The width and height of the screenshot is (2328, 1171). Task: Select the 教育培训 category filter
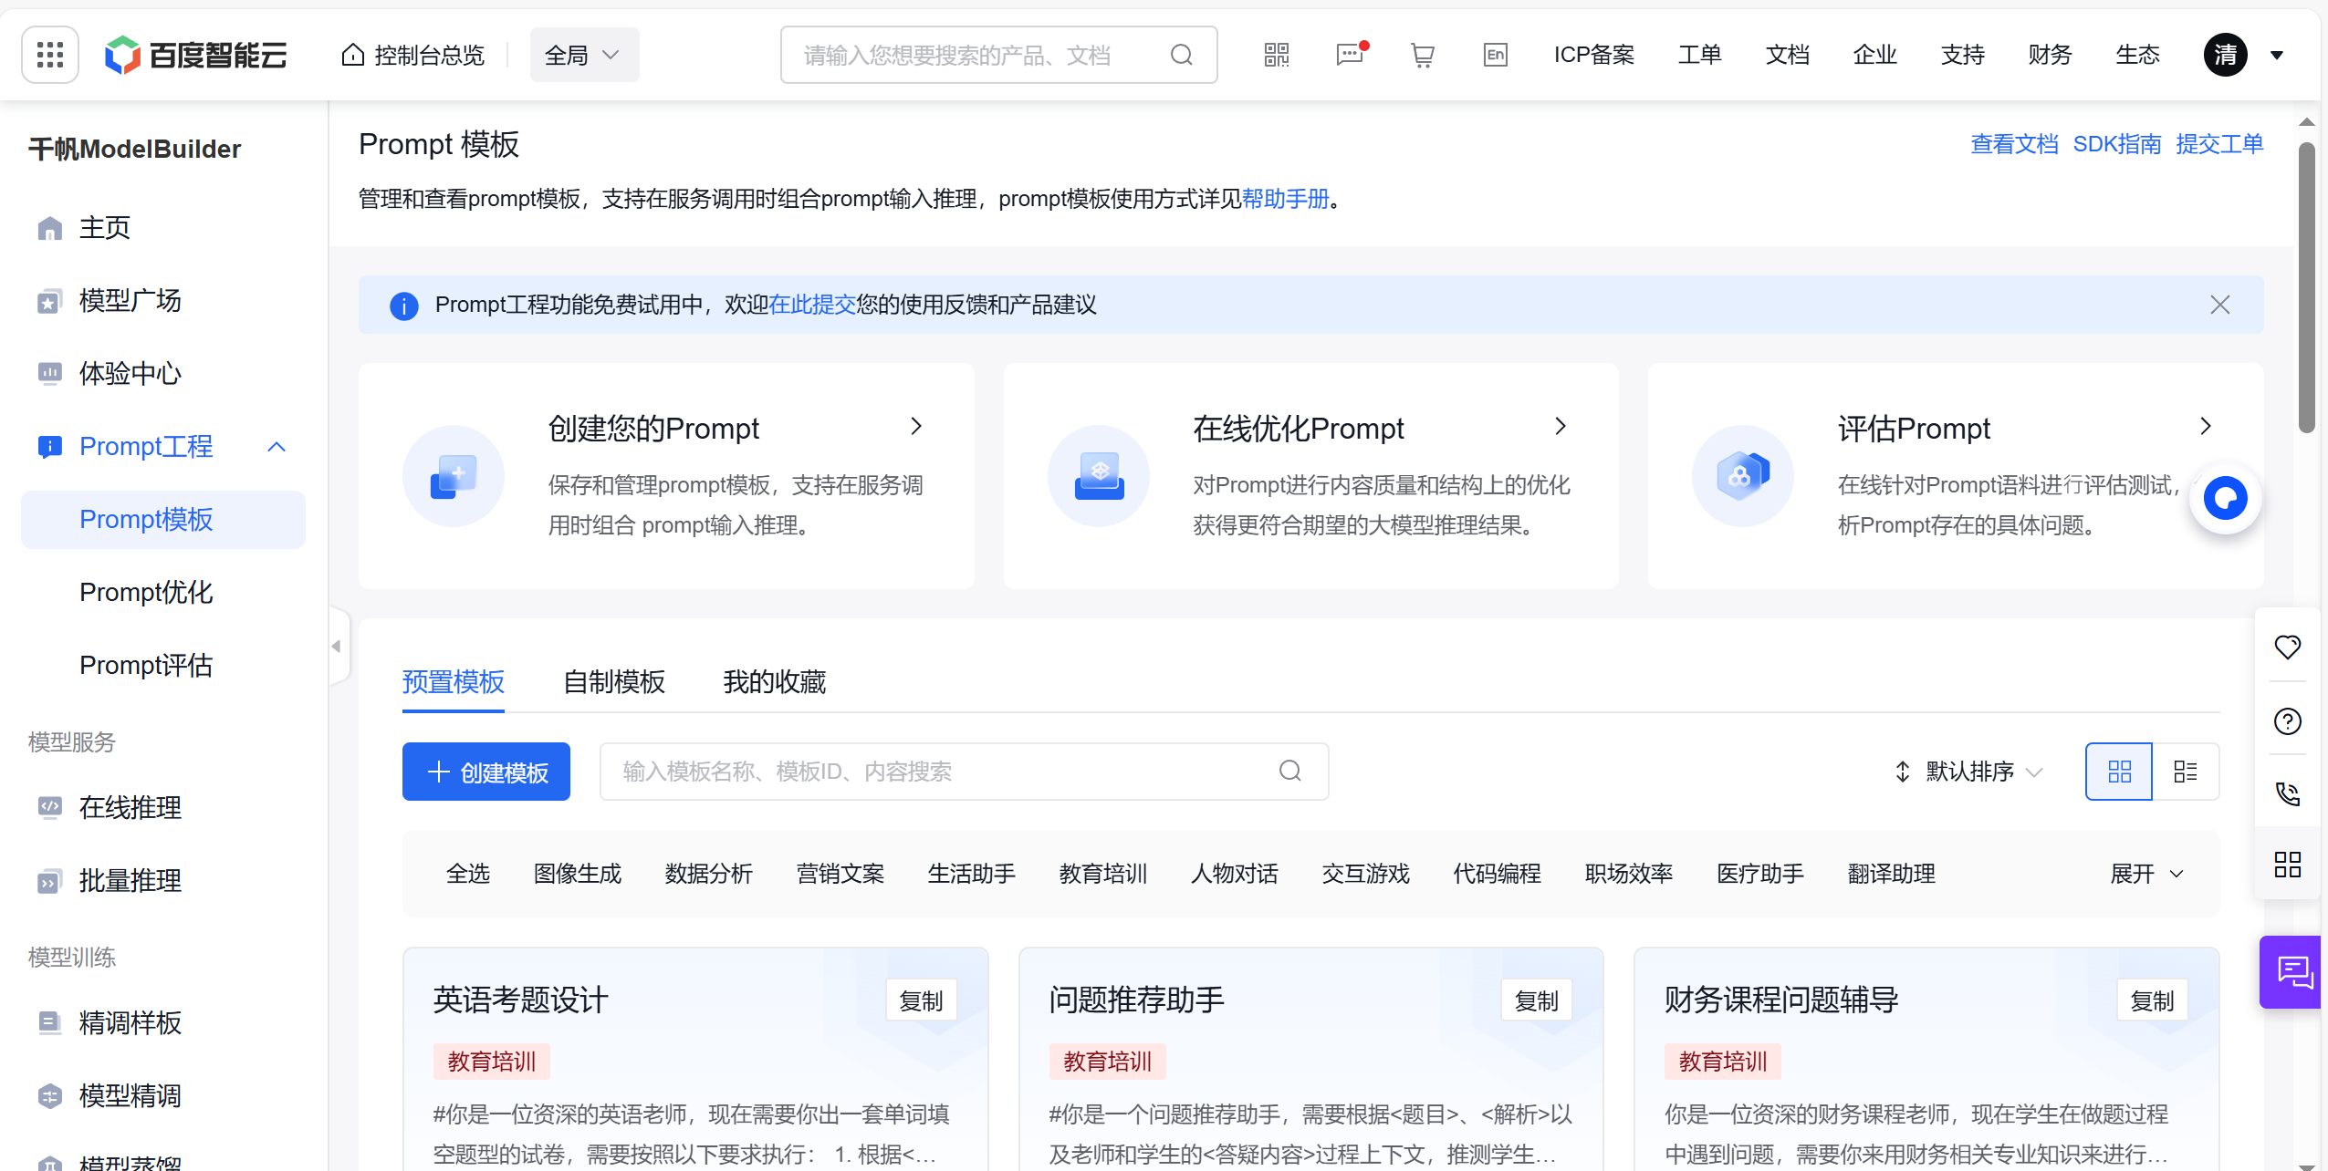pos(1102,874)
